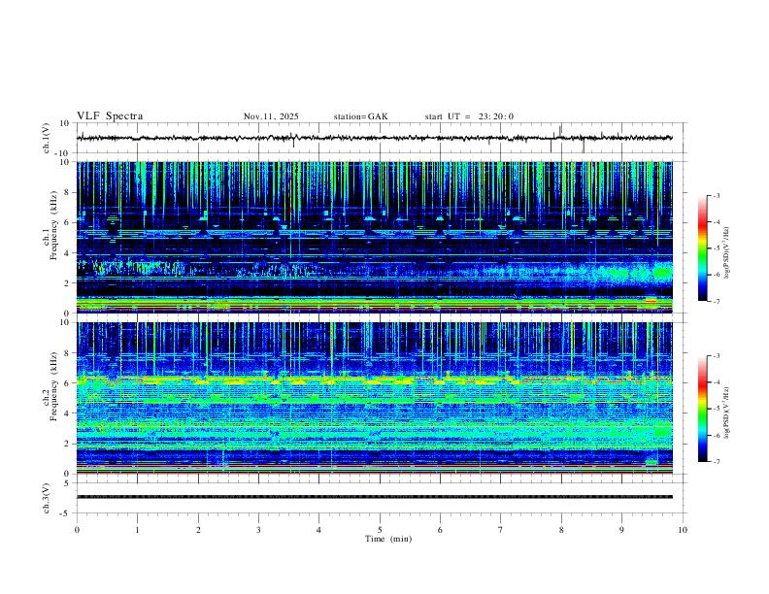Click the "ch.3(V)" axis label
Viewport: 769px width, 594px height.
(x=47, y=498)
